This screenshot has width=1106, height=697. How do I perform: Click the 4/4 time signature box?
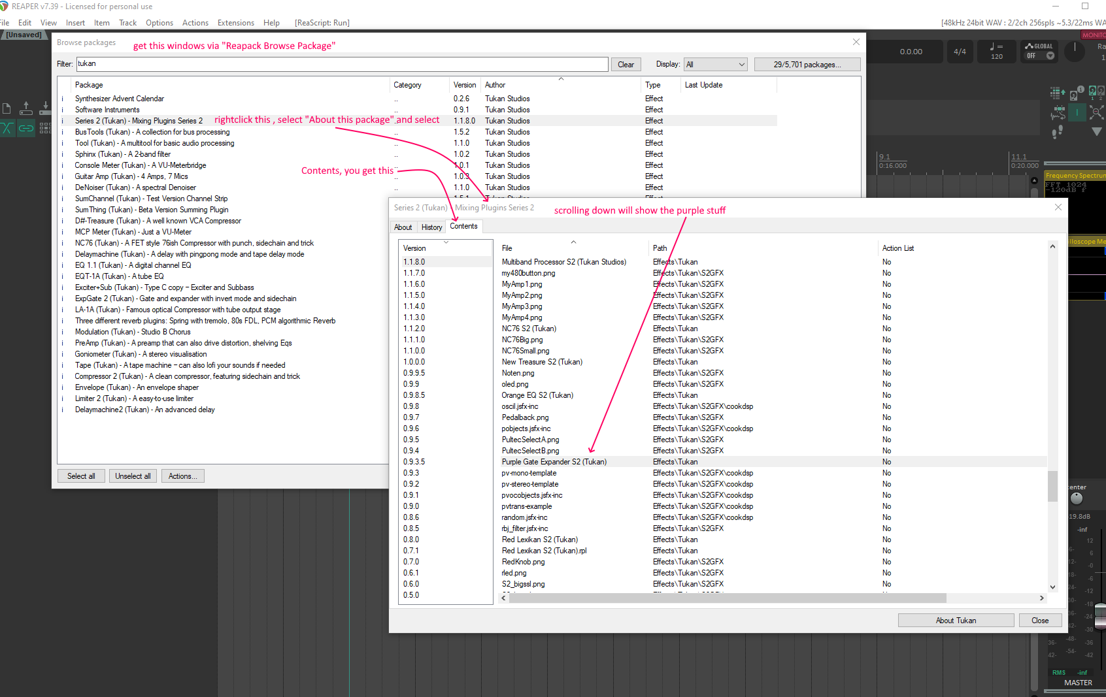click(x=960, y=52)
